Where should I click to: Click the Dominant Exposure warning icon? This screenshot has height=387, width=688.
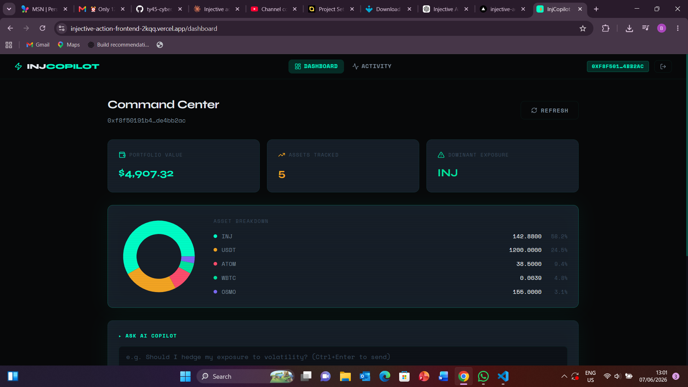pyautogui.click(x=441, y=155)
